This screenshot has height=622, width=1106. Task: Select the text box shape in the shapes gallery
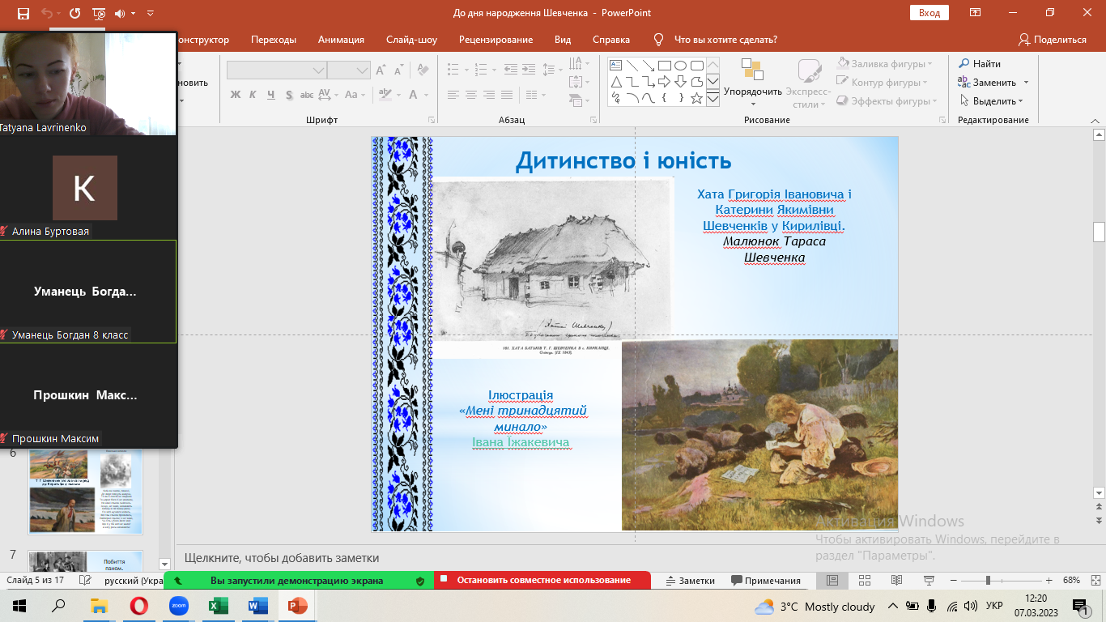pyautogui.click(x=615, y=66)
